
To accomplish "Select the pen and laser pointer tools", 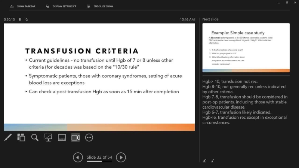I will pyautogui.click(x=8, y=137).
